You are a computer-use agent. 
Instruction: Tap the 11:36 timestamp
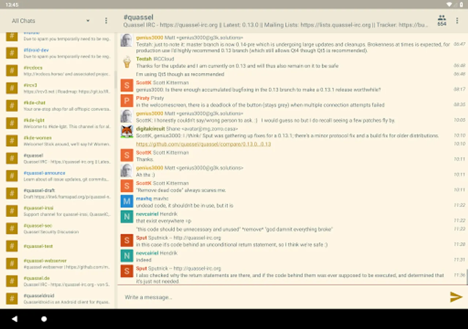(x=459, y=275)
